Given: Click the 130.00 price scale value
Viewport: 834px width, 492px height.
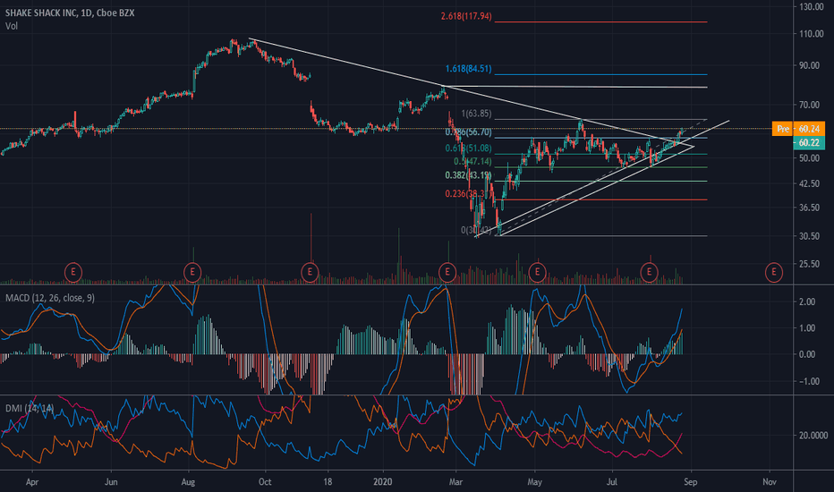Looking at the screenshot, I should [x=811, y=7].
